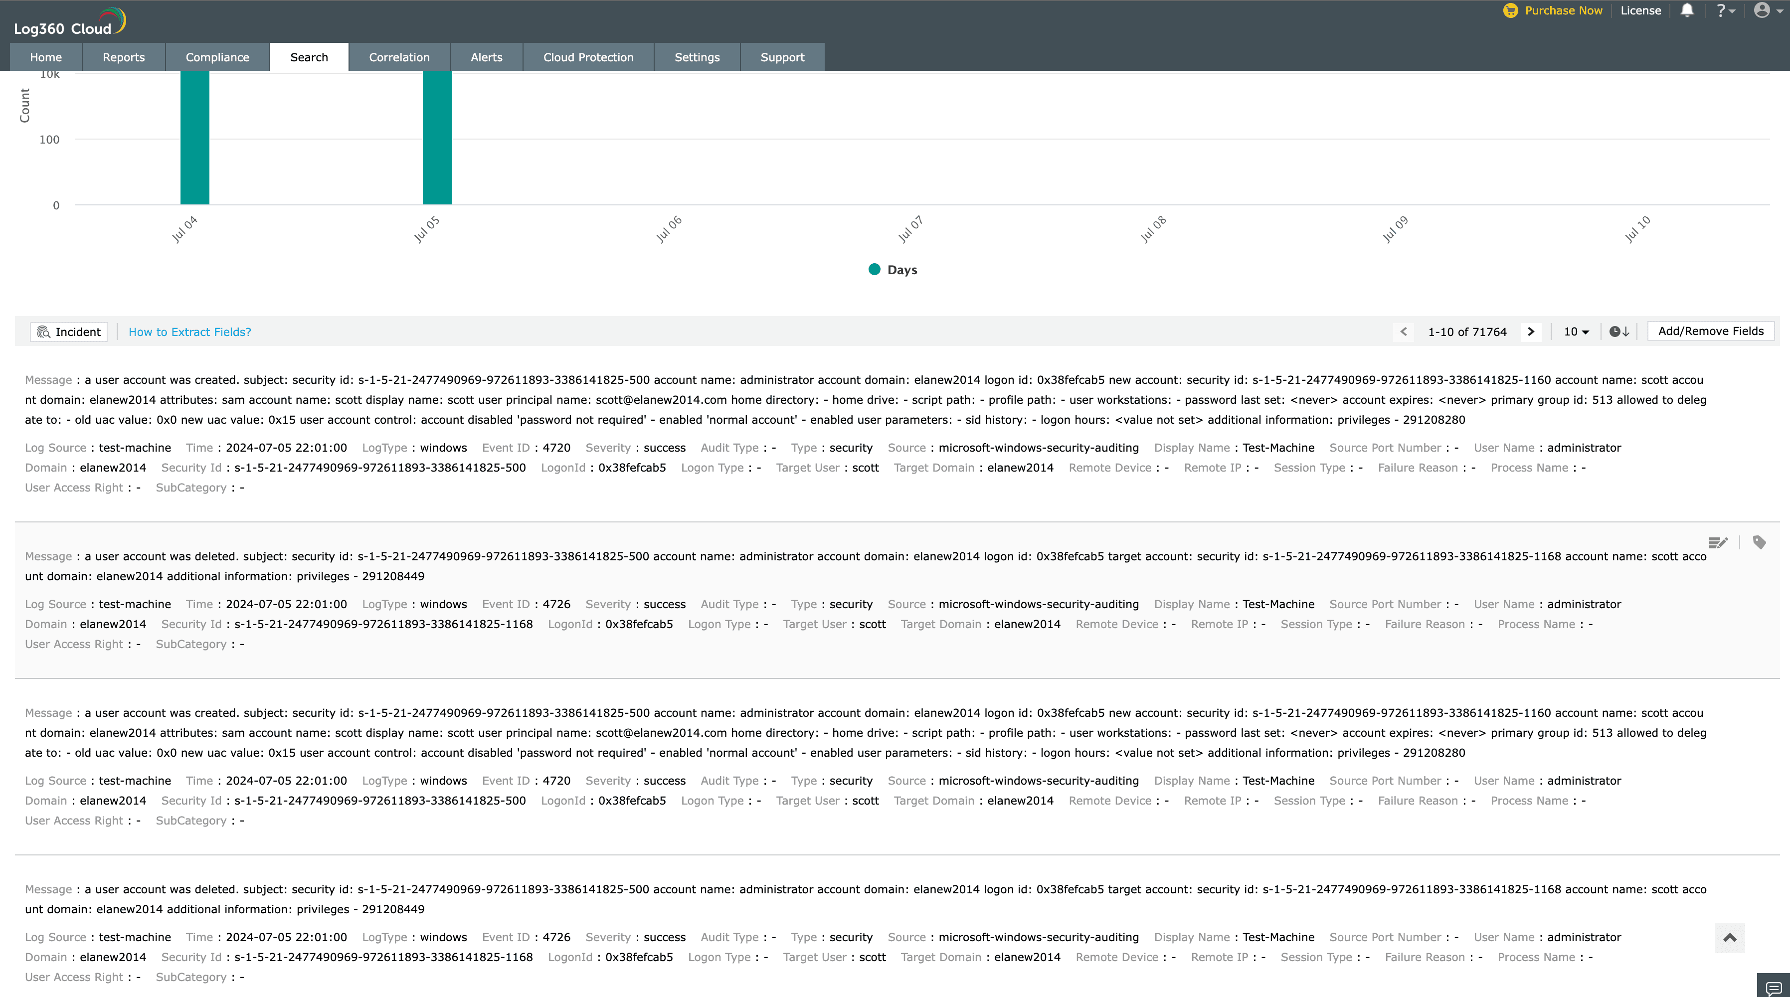Switch to the Correlation tab
1790x997 pixels.
tap(399, 58)
